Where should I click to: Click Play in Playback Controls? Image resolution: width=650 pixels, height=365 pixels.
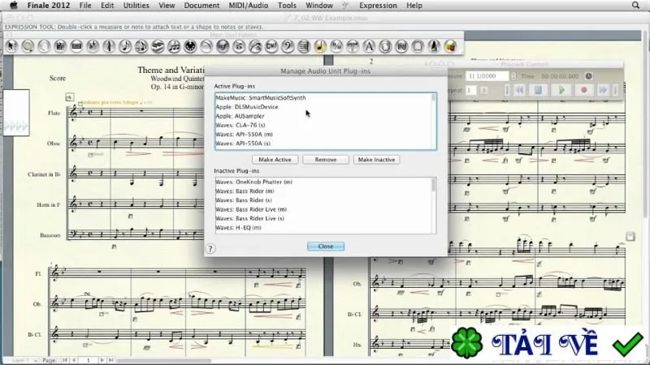pyautogui.click(x=561, y=90)
